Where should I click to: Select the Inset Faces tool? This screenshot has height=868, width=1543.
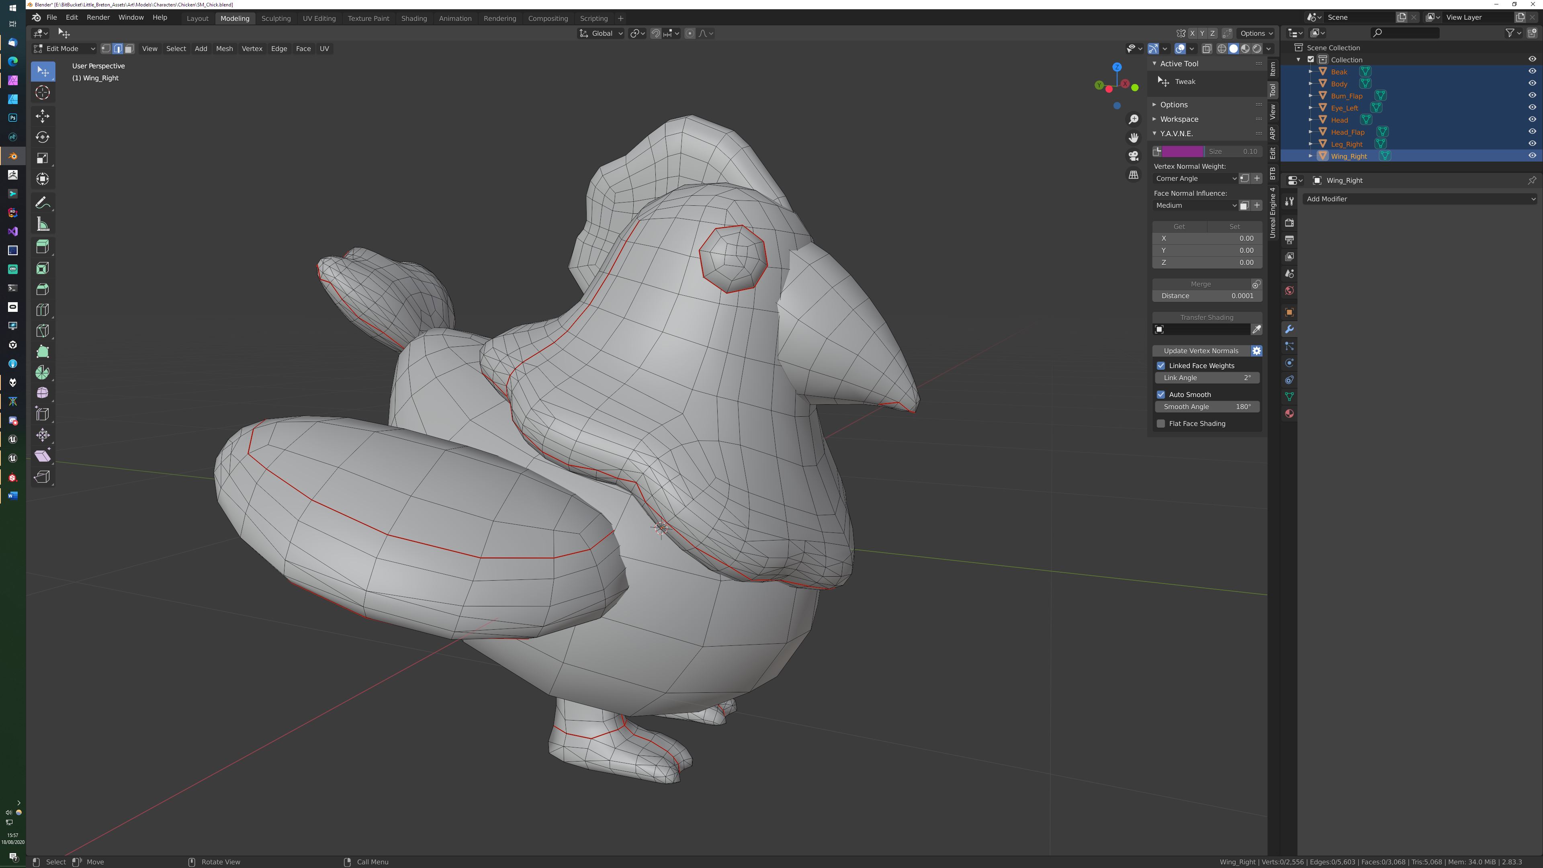tap(43, 268)
